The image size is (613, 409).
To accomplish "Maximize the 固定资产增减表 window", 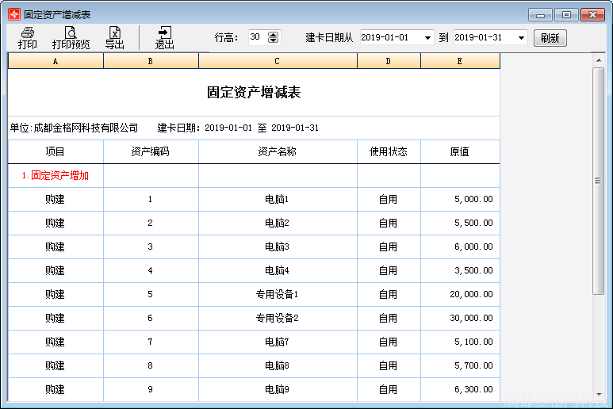I will 566,14.
